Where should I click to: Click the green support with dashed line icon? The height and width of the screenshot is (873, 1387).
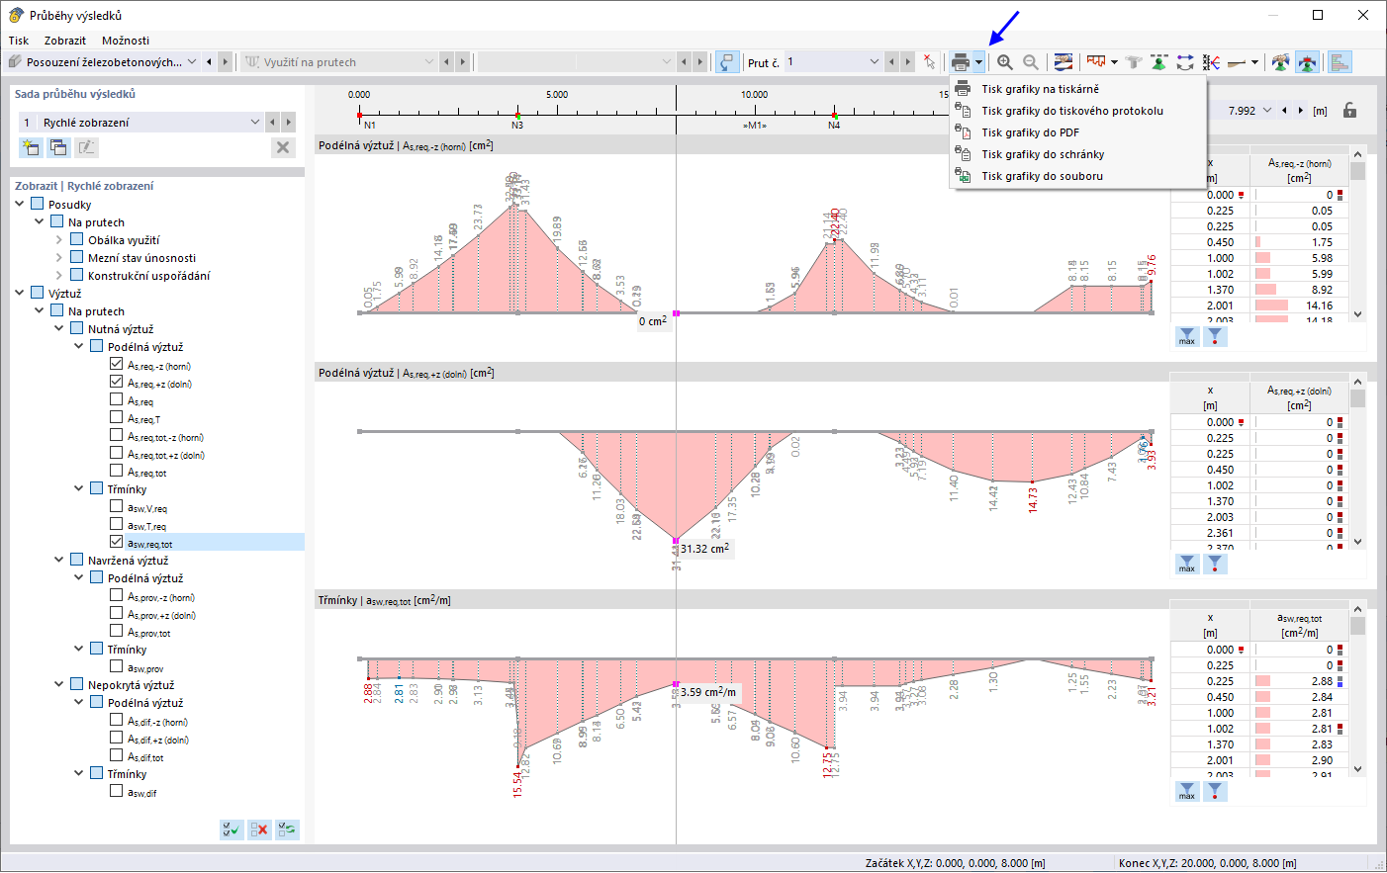tap(1159, 62)
